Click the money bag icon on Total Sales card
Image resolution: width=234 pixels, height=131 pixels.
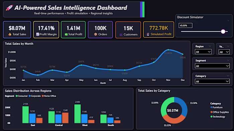[10, 34]
